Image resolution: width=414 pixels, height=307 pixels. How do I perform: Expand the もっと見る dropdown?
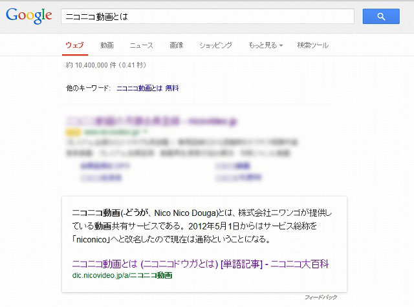pyautogui.click(x=265, y=45)
